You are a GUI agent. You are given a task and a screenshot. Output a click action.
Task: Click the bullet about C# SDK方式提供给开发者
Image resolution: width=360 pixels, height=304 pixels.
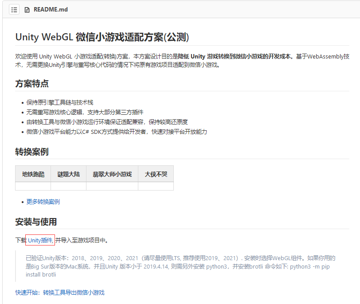[x=117, y=132]
